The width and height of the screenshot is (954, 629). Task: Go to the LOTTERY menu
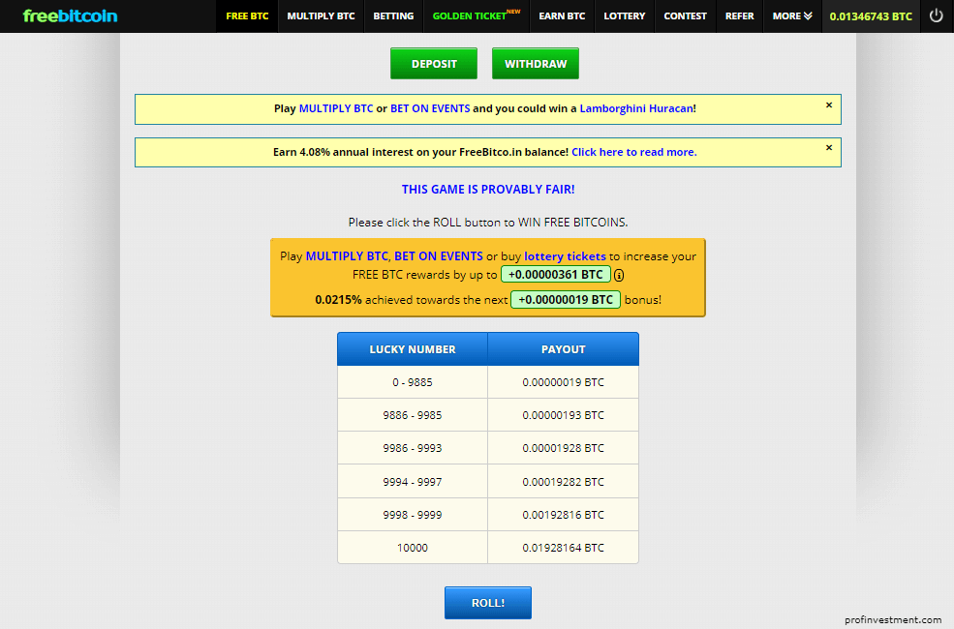(x=625, y=15)
